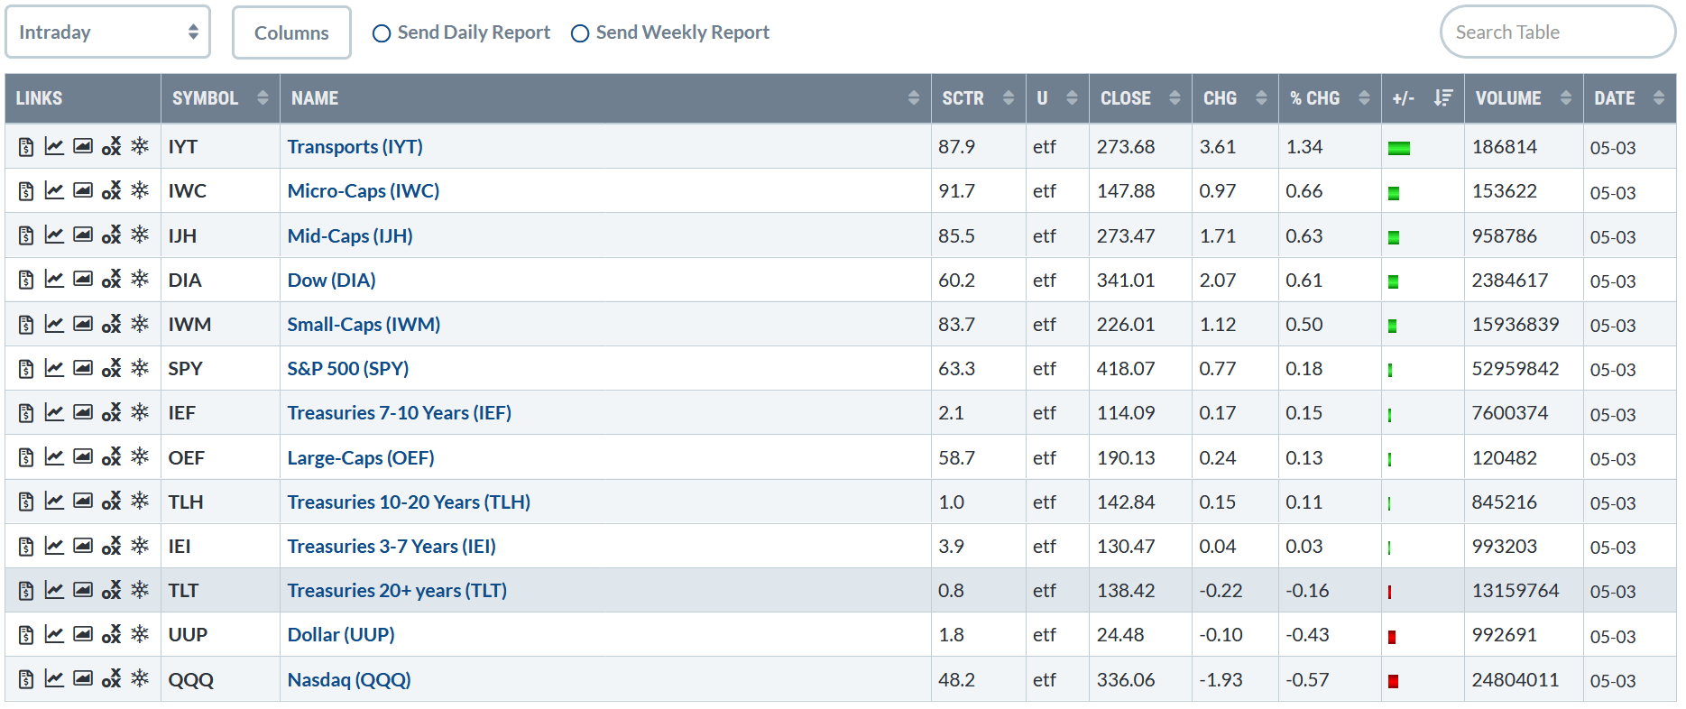
Task: Open Treasuries 20+ years (TLT) link
Action: tap(397, 590)
